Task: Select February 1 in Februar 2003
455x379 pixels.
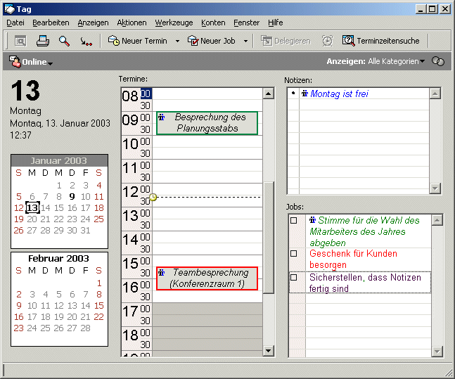Action: click(99, 283)
